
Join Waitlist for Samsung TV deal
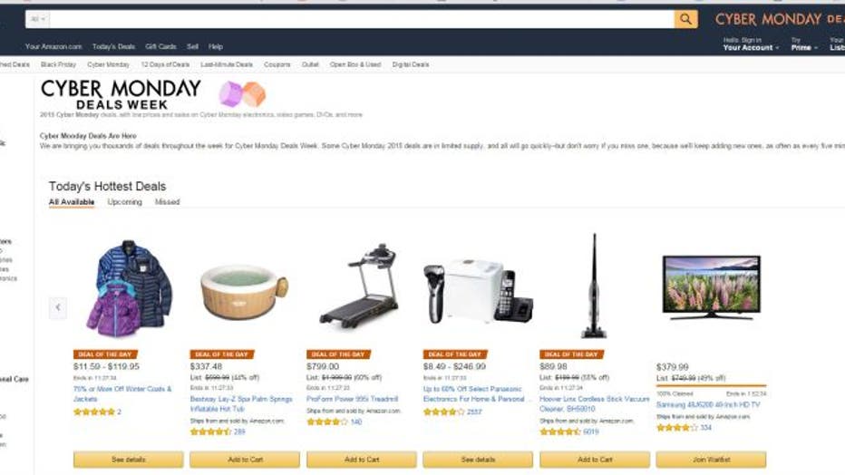click(x=711, y=460)
